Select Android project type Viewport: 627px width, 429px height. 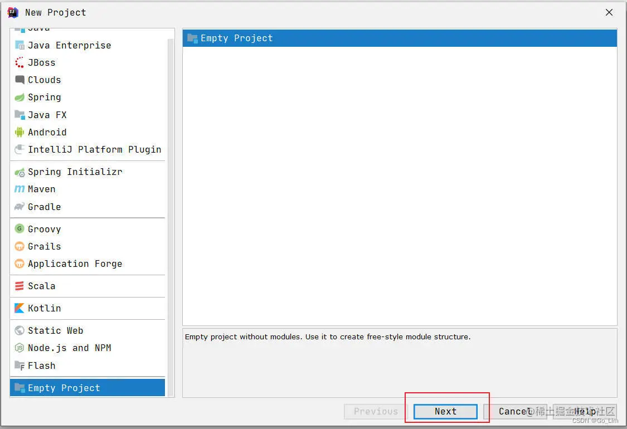[87, 132]
